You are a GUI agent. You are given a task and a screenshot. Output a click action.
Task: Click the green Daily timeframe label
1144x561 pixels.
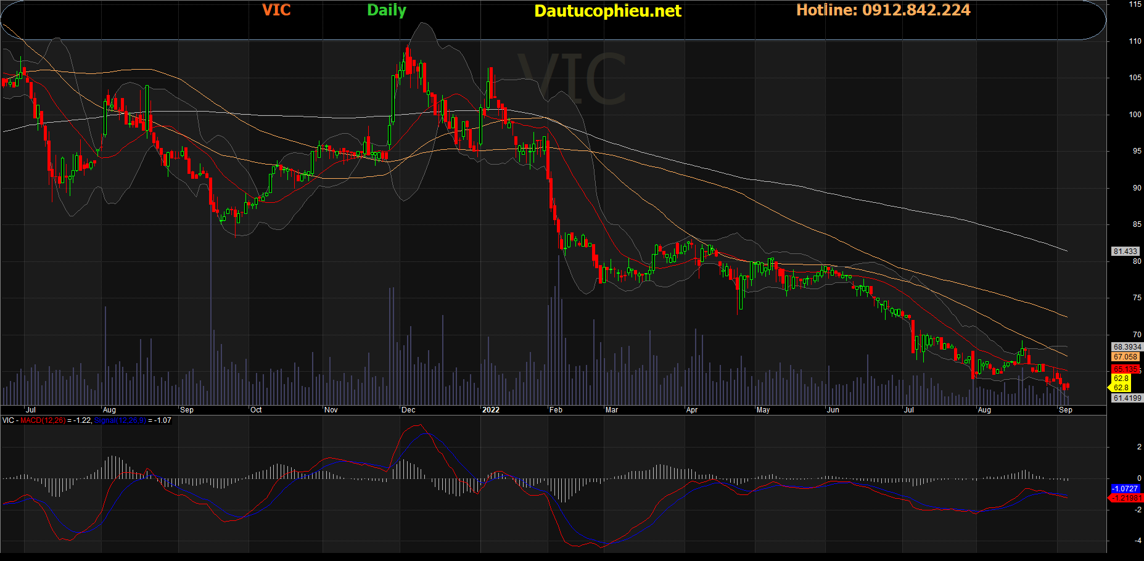[386, 10]
